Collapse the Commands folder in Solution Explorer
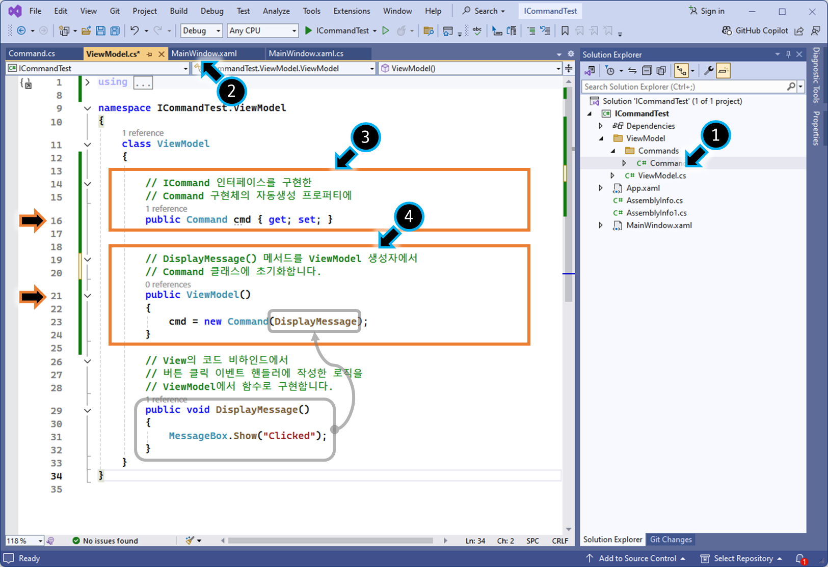Screen dimensions: 828x567 pos(613,151)
